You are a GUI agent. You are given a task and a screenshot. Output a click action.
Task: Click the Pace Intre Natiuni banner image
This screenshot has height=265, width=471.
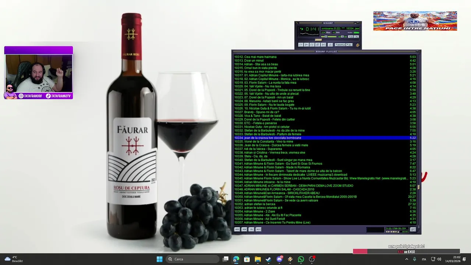(415, 21)
